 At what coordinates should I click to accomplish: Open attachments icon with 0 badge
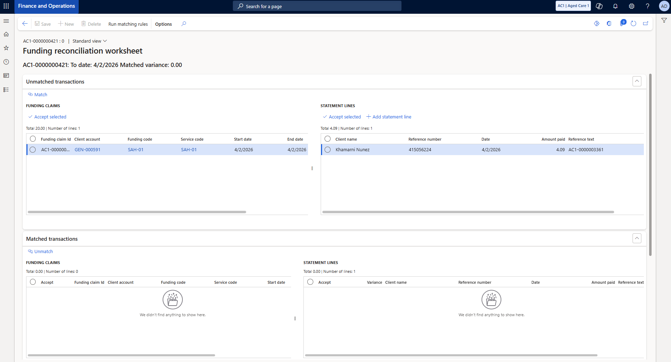[x=622, y=23]
